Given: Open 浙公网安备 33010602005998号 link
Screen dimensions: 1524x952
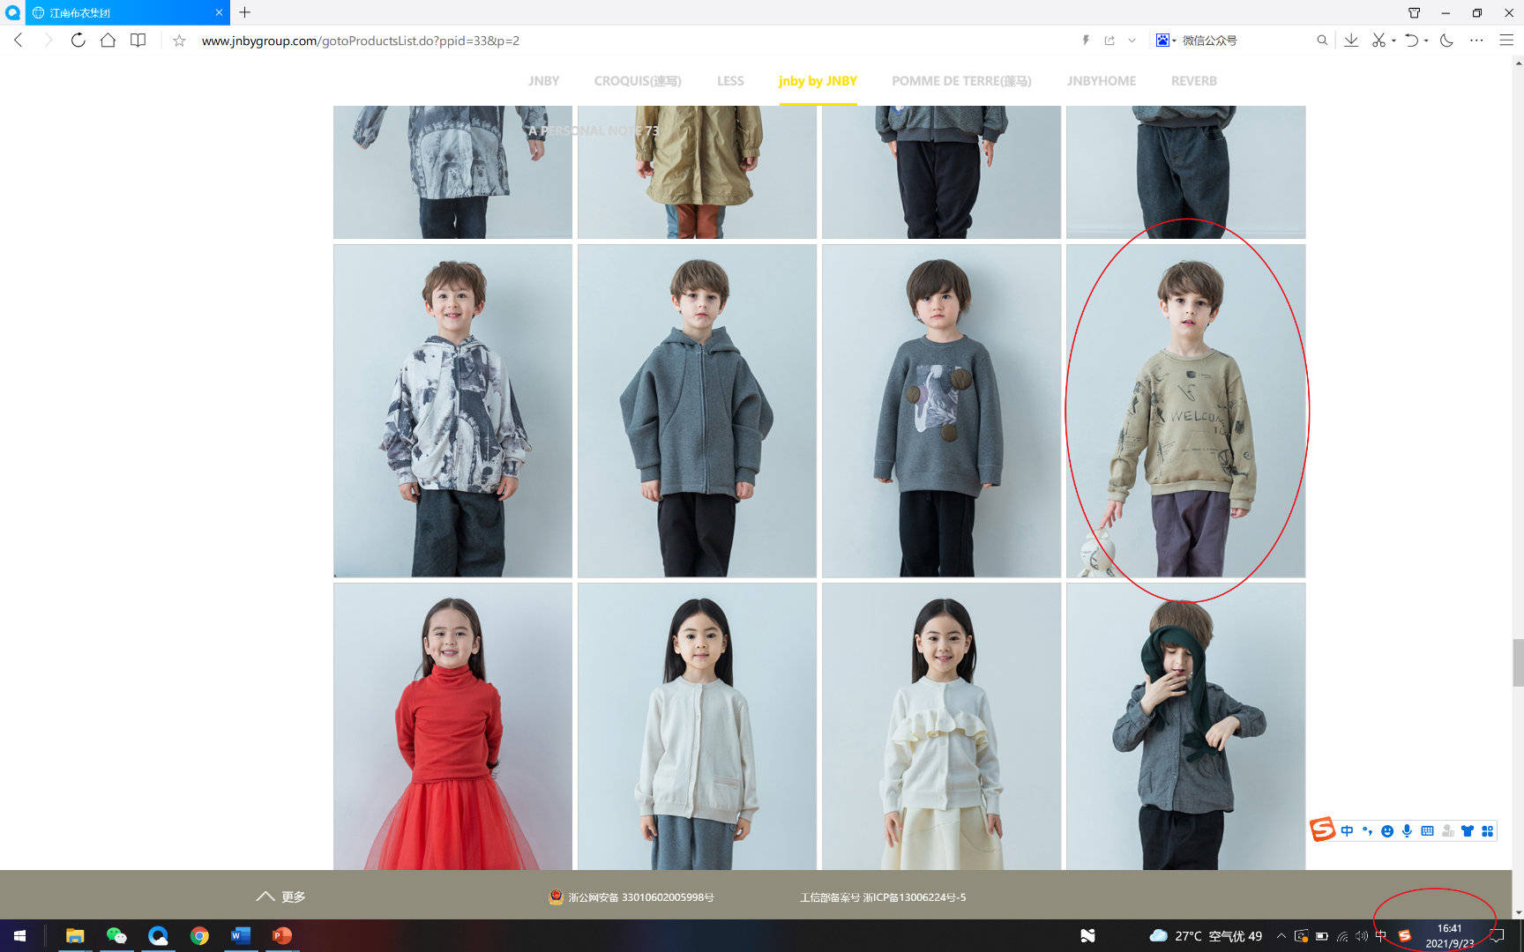Looking at the screenshot, I should (631, 897).
